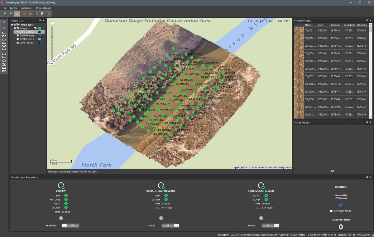Toggle the DENSE on switch
The width and height of the screenshot is (374, 237).
(170, 226)
